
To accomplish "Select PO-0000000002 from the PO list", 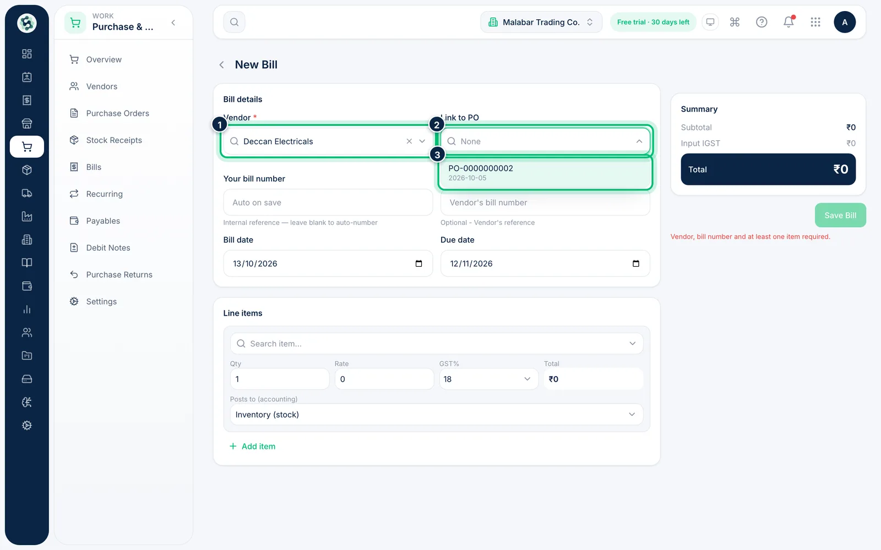I will click(545, 173).
